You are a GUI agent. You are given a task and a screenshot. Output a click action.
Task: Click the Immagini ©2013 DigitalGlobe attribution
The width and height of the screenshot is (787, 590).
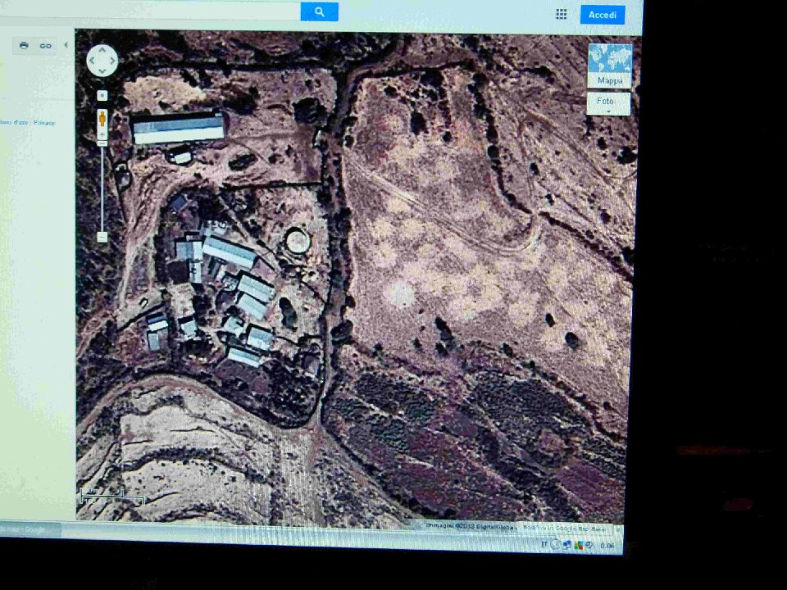coord(471,526)
